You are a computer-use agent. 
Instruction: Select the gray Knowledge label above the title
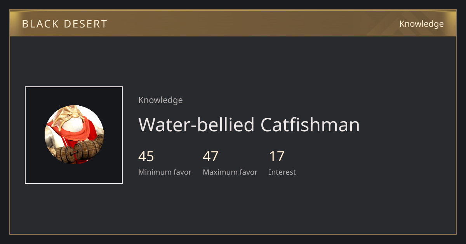[x=160, y=100]
